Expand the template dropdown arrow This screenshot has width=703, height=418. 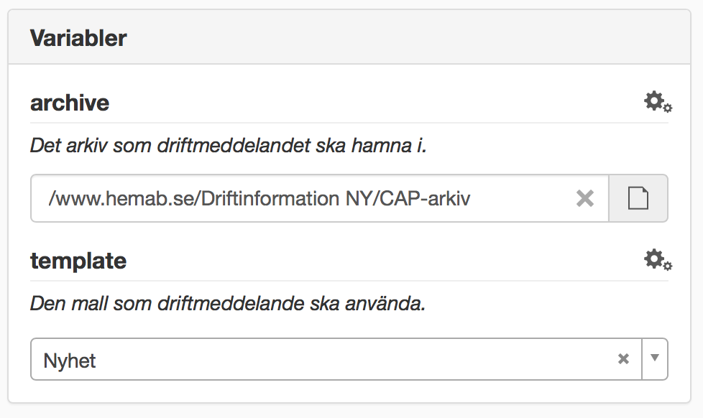pos(654,358)
